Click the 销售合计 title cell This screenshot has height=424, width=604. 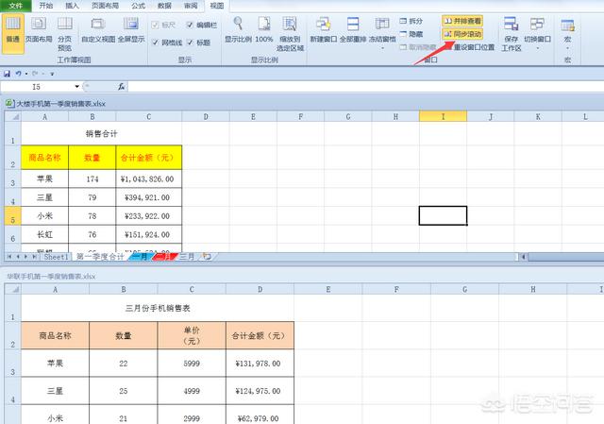coord(101,134)
